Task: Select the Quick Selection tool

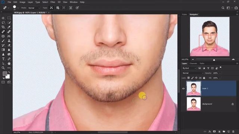Action: pos(9,23)
